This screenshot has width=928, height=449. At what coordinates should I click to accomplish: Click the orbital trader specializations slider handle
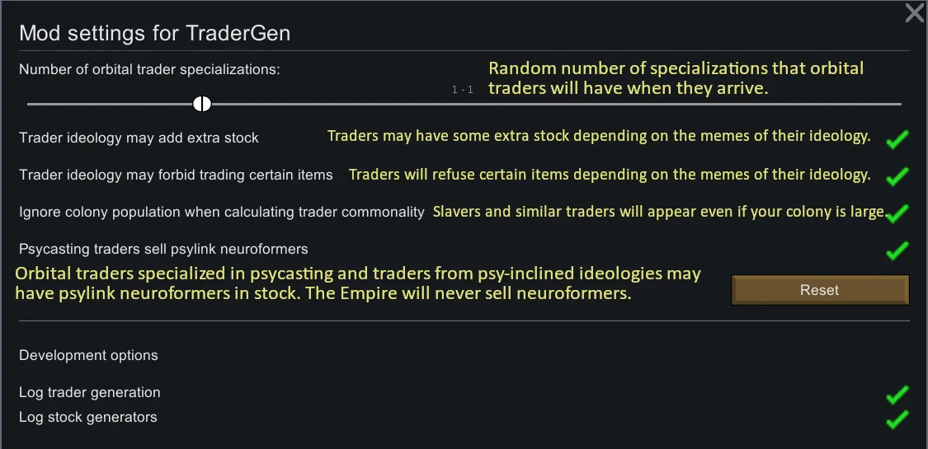[202, 104]
